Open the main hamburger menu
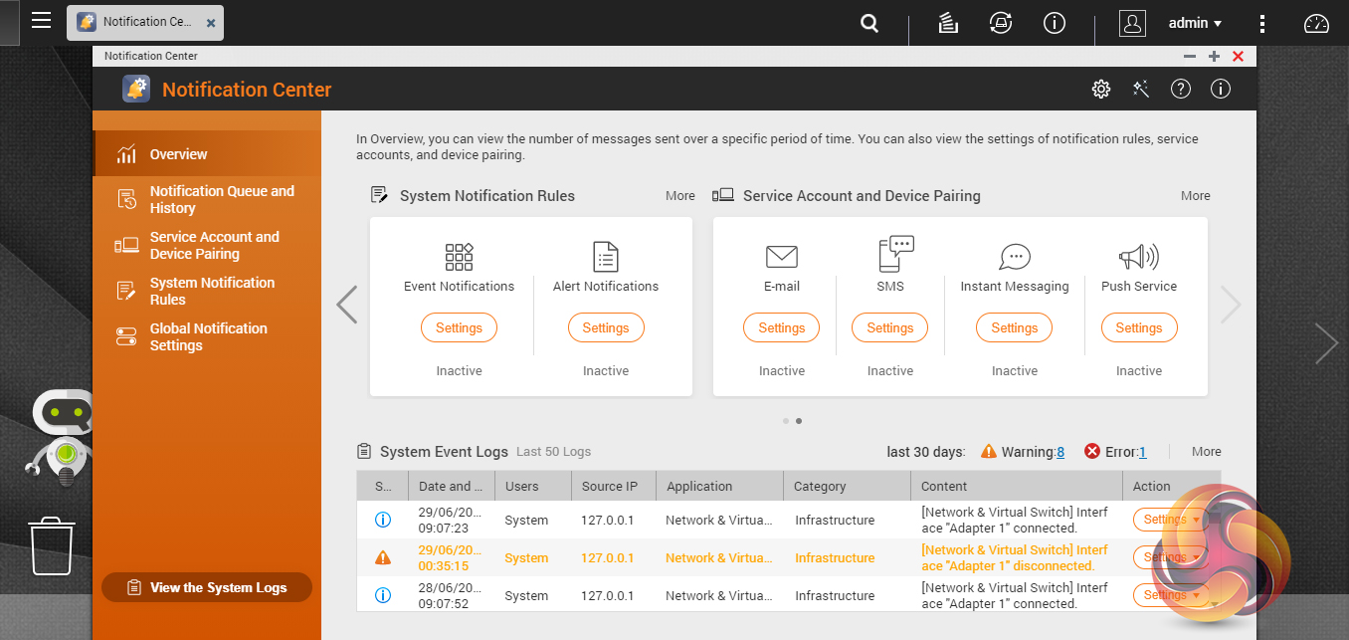 click(41, 21)
